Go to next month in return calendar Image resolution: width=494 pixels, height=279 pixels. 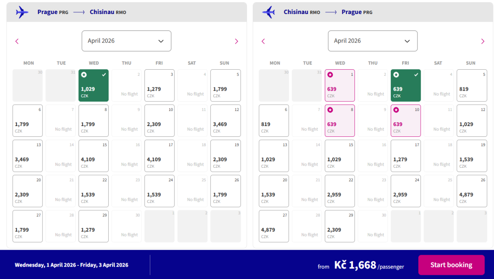click(482, 41)
